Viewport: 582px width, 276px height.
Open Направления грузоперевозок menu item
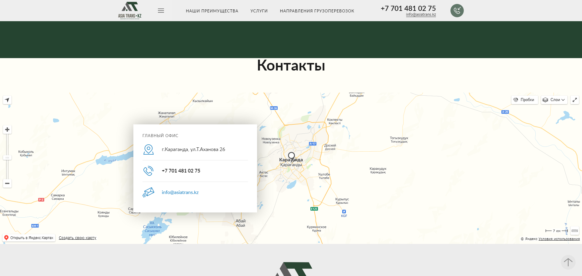point(317,11)
